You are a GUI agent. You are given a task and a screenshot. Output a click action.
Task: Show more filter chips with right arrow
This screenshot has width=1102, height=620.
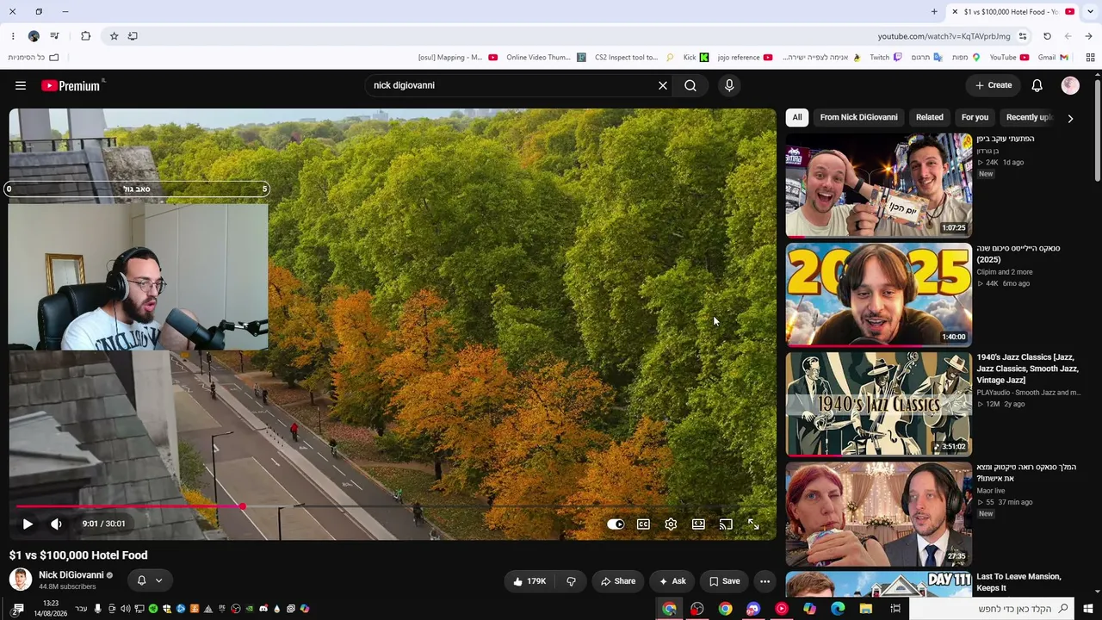point(1070,118)
